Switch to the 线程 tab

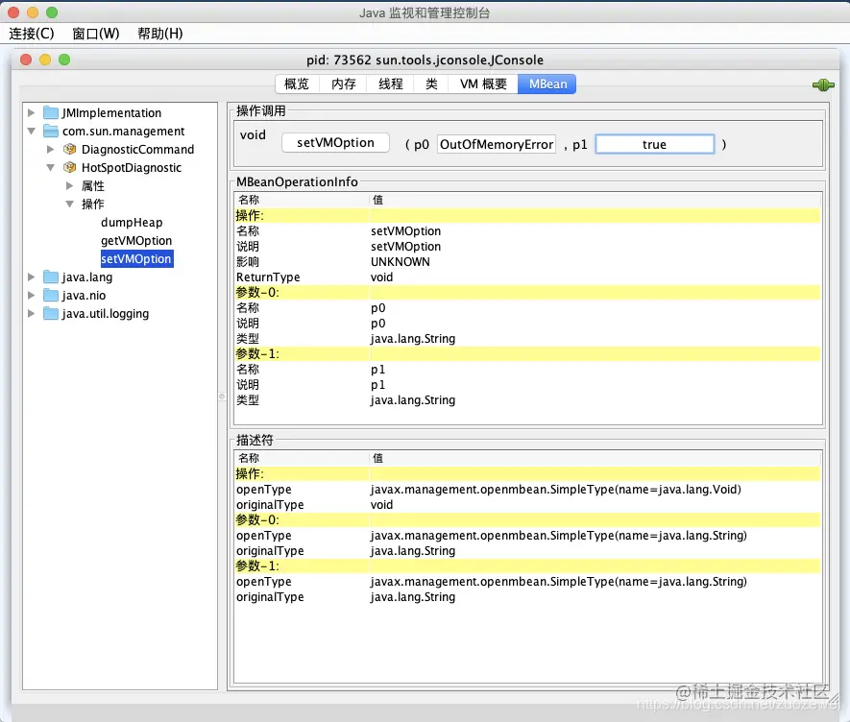[388, 84]
